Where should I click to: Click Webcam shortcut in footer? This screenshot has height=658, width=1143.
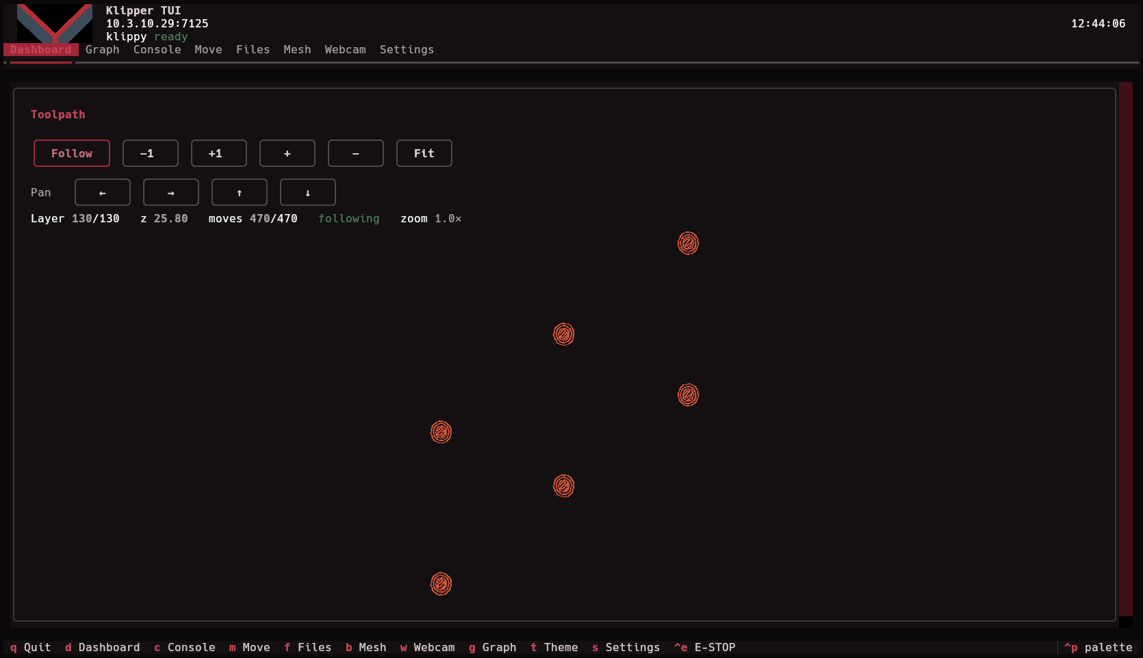pos(428,647)
